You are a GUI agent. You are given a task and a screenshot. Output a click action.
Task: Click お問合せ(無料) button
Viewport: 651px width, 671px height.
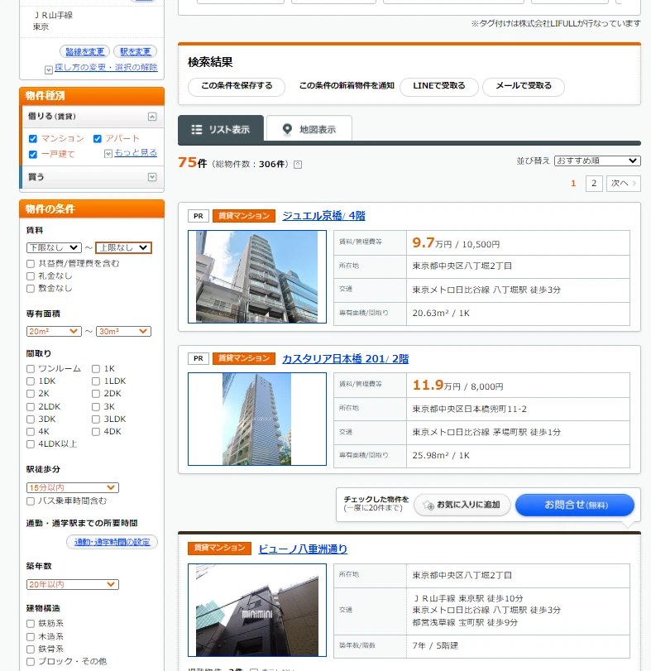tap(574, 505)
